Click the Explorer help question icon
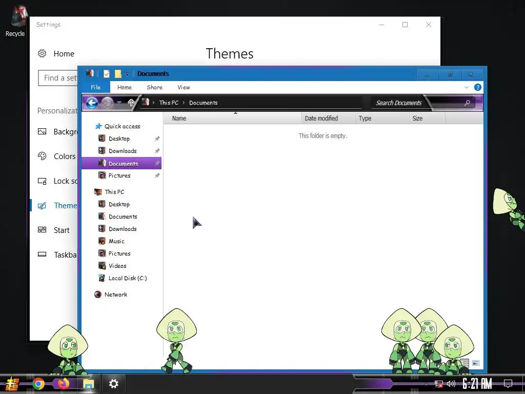This screenshot has height=394, width=525. click(478, 87)
